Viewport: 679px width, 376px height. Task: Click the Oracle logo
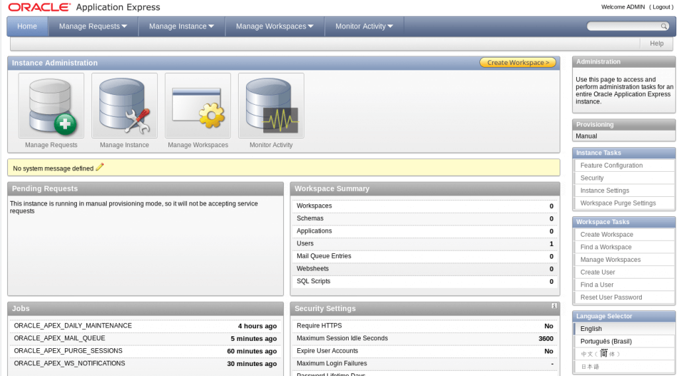(39, 7)
